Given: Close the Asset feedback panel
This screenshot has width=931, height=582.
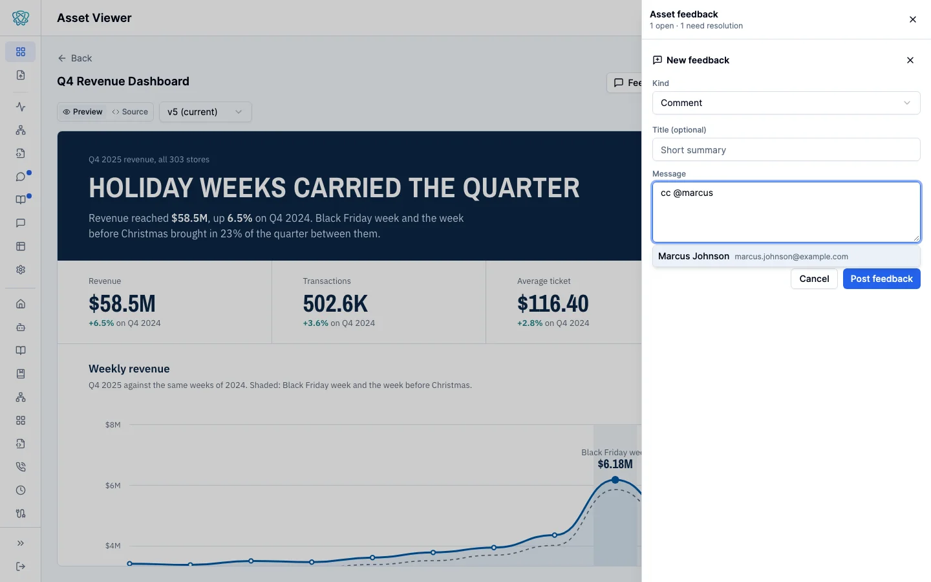Looking at the screenshot, I should pyautogui.click(x=913, y=19).
